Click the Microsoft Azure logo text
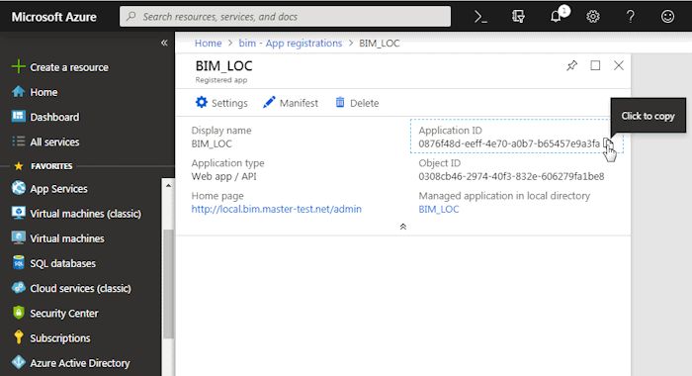The height and width of the screenshot is (376, 692). [x=53, y=17]
